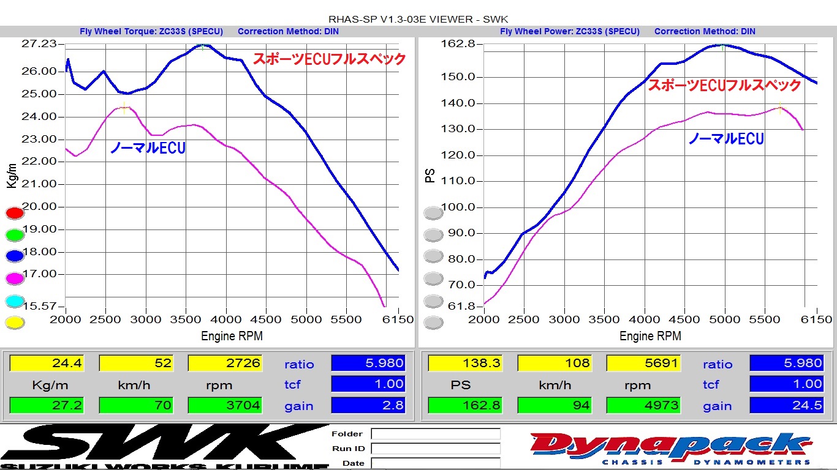The width and height of the screenshot is (837, 470).
Task: Click the Run ID input field
Action: 435,449
